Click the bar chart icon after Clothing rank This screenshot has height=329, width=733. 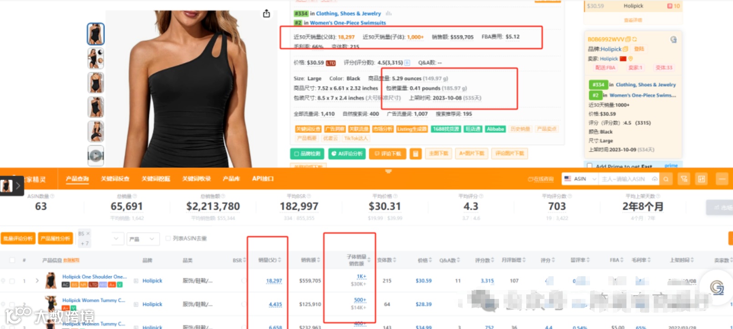(x=388, y=14)
